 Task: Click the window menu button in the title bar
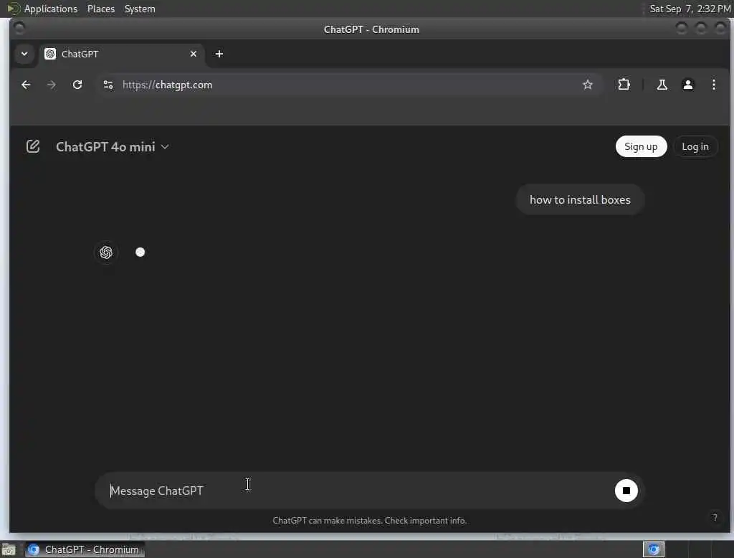[x=19, y=29]
